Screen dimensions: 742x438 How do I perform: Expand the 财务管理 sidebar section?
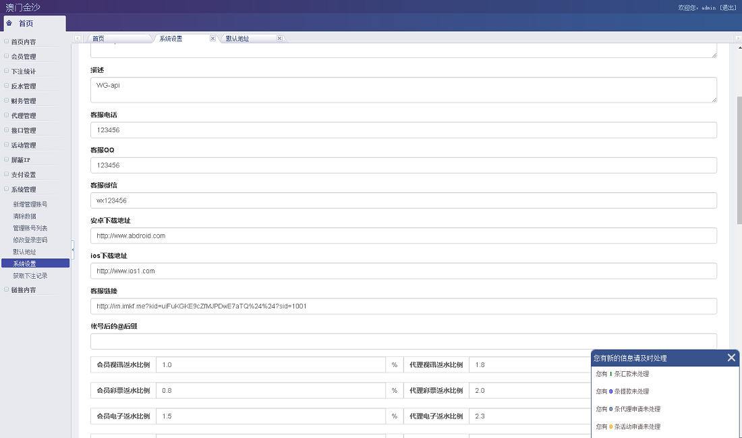tap(24, 101)
